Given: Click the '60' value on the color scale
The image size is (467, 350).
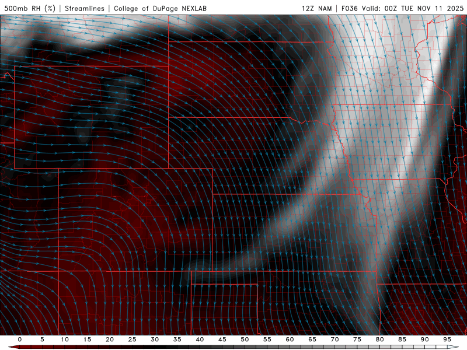Looking at the screenshot, I should tap(290, 339).
